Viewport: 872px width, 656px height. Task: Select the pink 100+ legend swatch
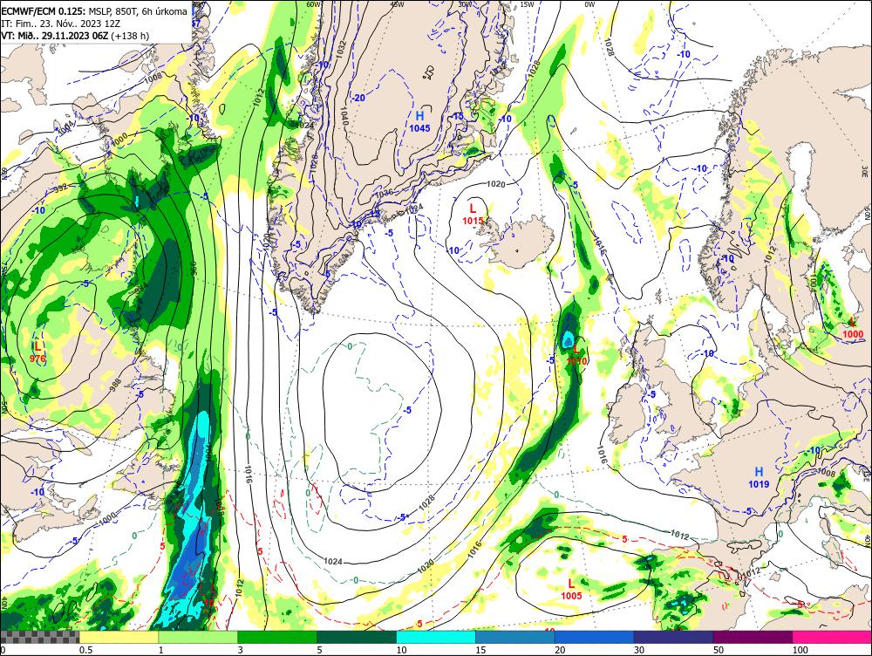pyautogui.click(x=832, y=637)
